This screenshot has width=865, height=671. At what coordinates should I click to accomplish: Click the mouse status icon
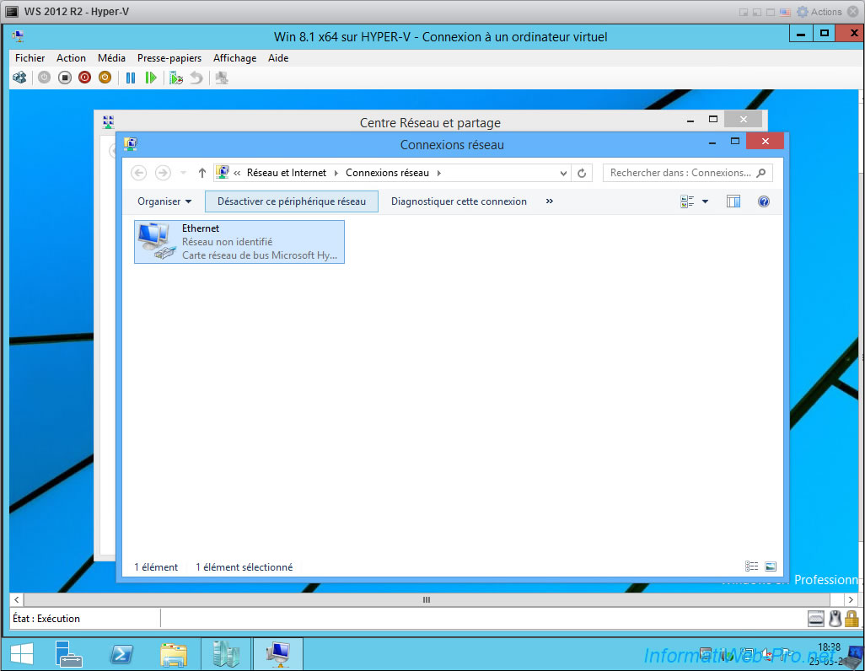click(x=835, y=619)
